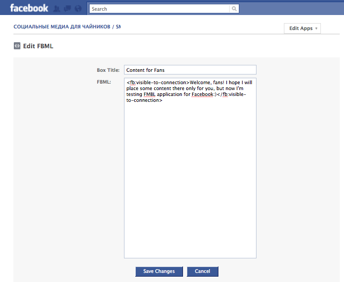Click the Edit FBML heading text

tap(38, 46)
